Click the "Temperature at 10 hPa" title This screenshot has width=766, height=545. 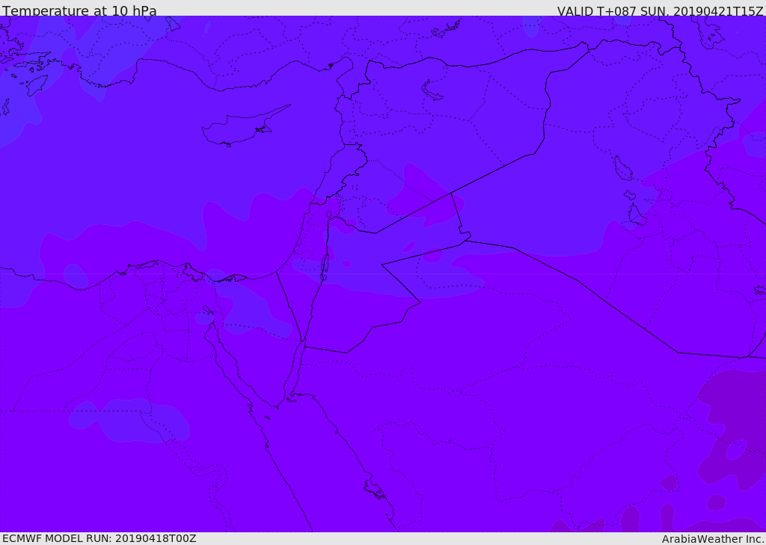tap(79, 10)
